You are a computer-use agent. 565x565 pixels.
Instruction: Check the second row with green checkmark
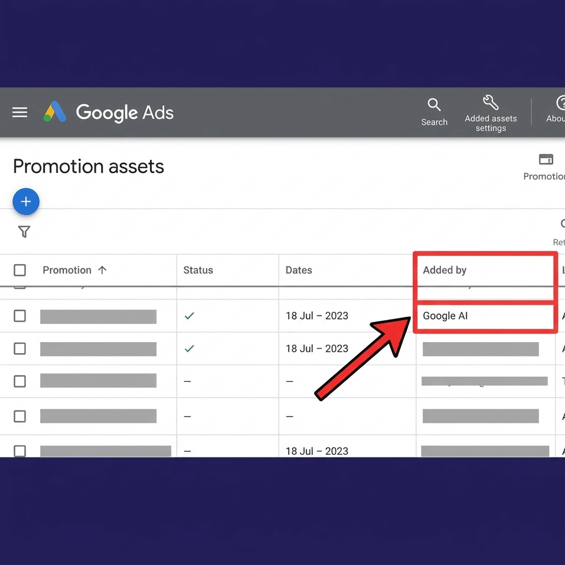[x=20, y=349]
